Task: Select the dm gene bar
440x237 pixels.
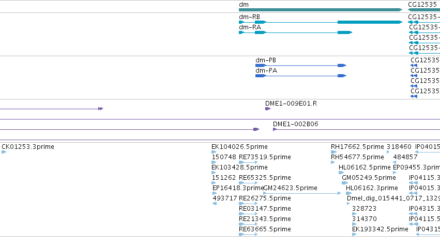Action: pyautogui.click(x=321, y=10)
